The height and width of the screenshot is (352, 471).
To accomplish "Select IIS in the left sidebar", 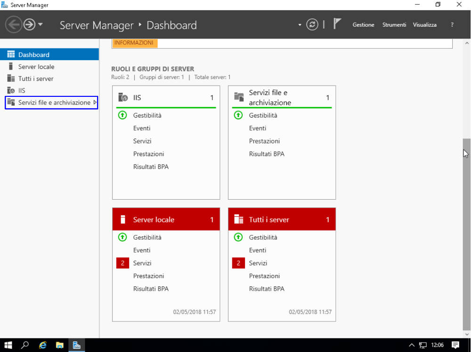I will (49, 91).
